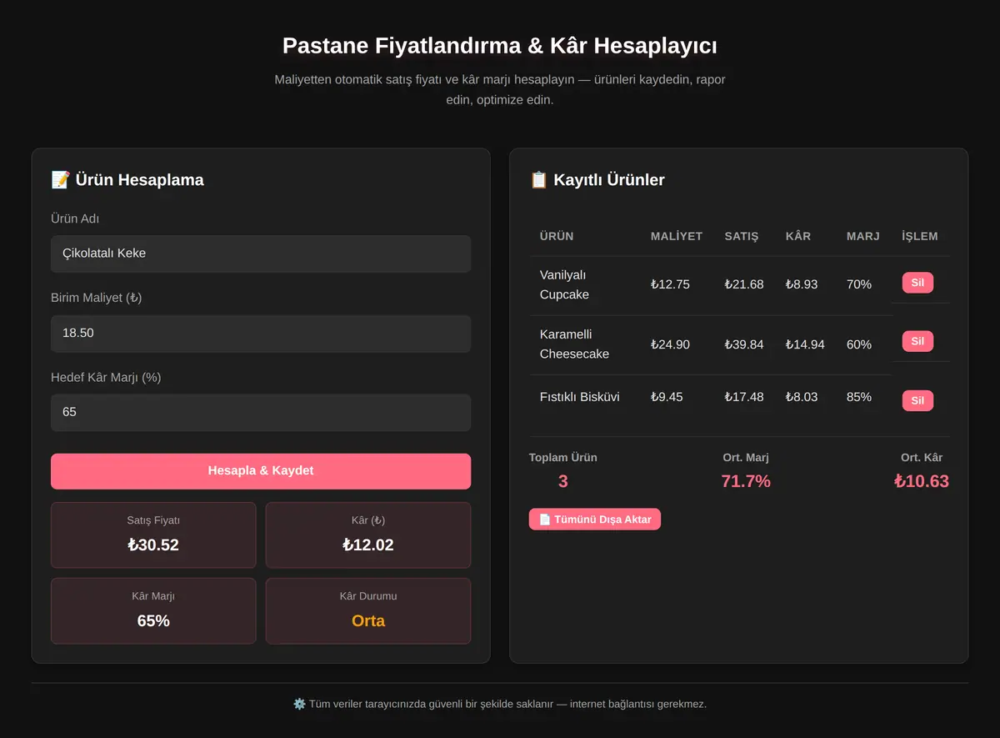The image size is (1000, 738).
Task: Click the SATIŞ column header
Action: pyautogui.click(x=742, y=236)
